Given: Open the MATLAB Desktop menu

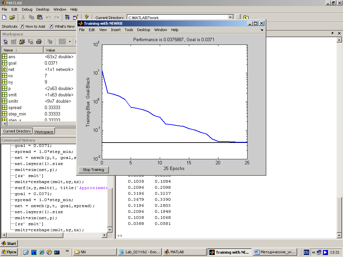Looking at the screenshot, I should pyautogui.click(x=43, y=9).
